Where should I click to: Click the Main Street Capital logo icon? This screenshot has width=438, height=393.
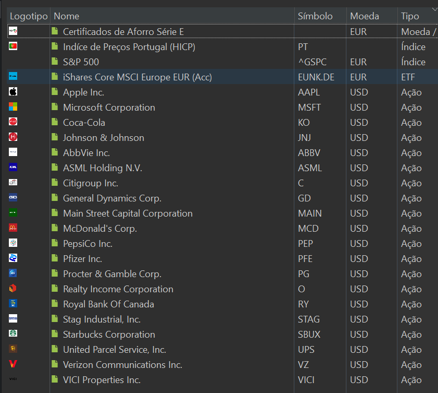coord(13,212)
